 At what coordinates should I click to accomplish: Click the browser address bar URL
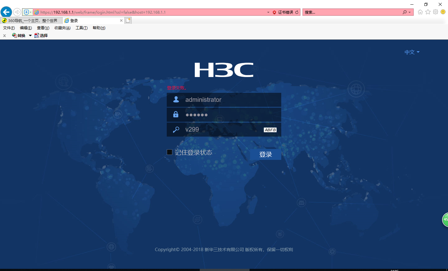(x=103, y=12)
